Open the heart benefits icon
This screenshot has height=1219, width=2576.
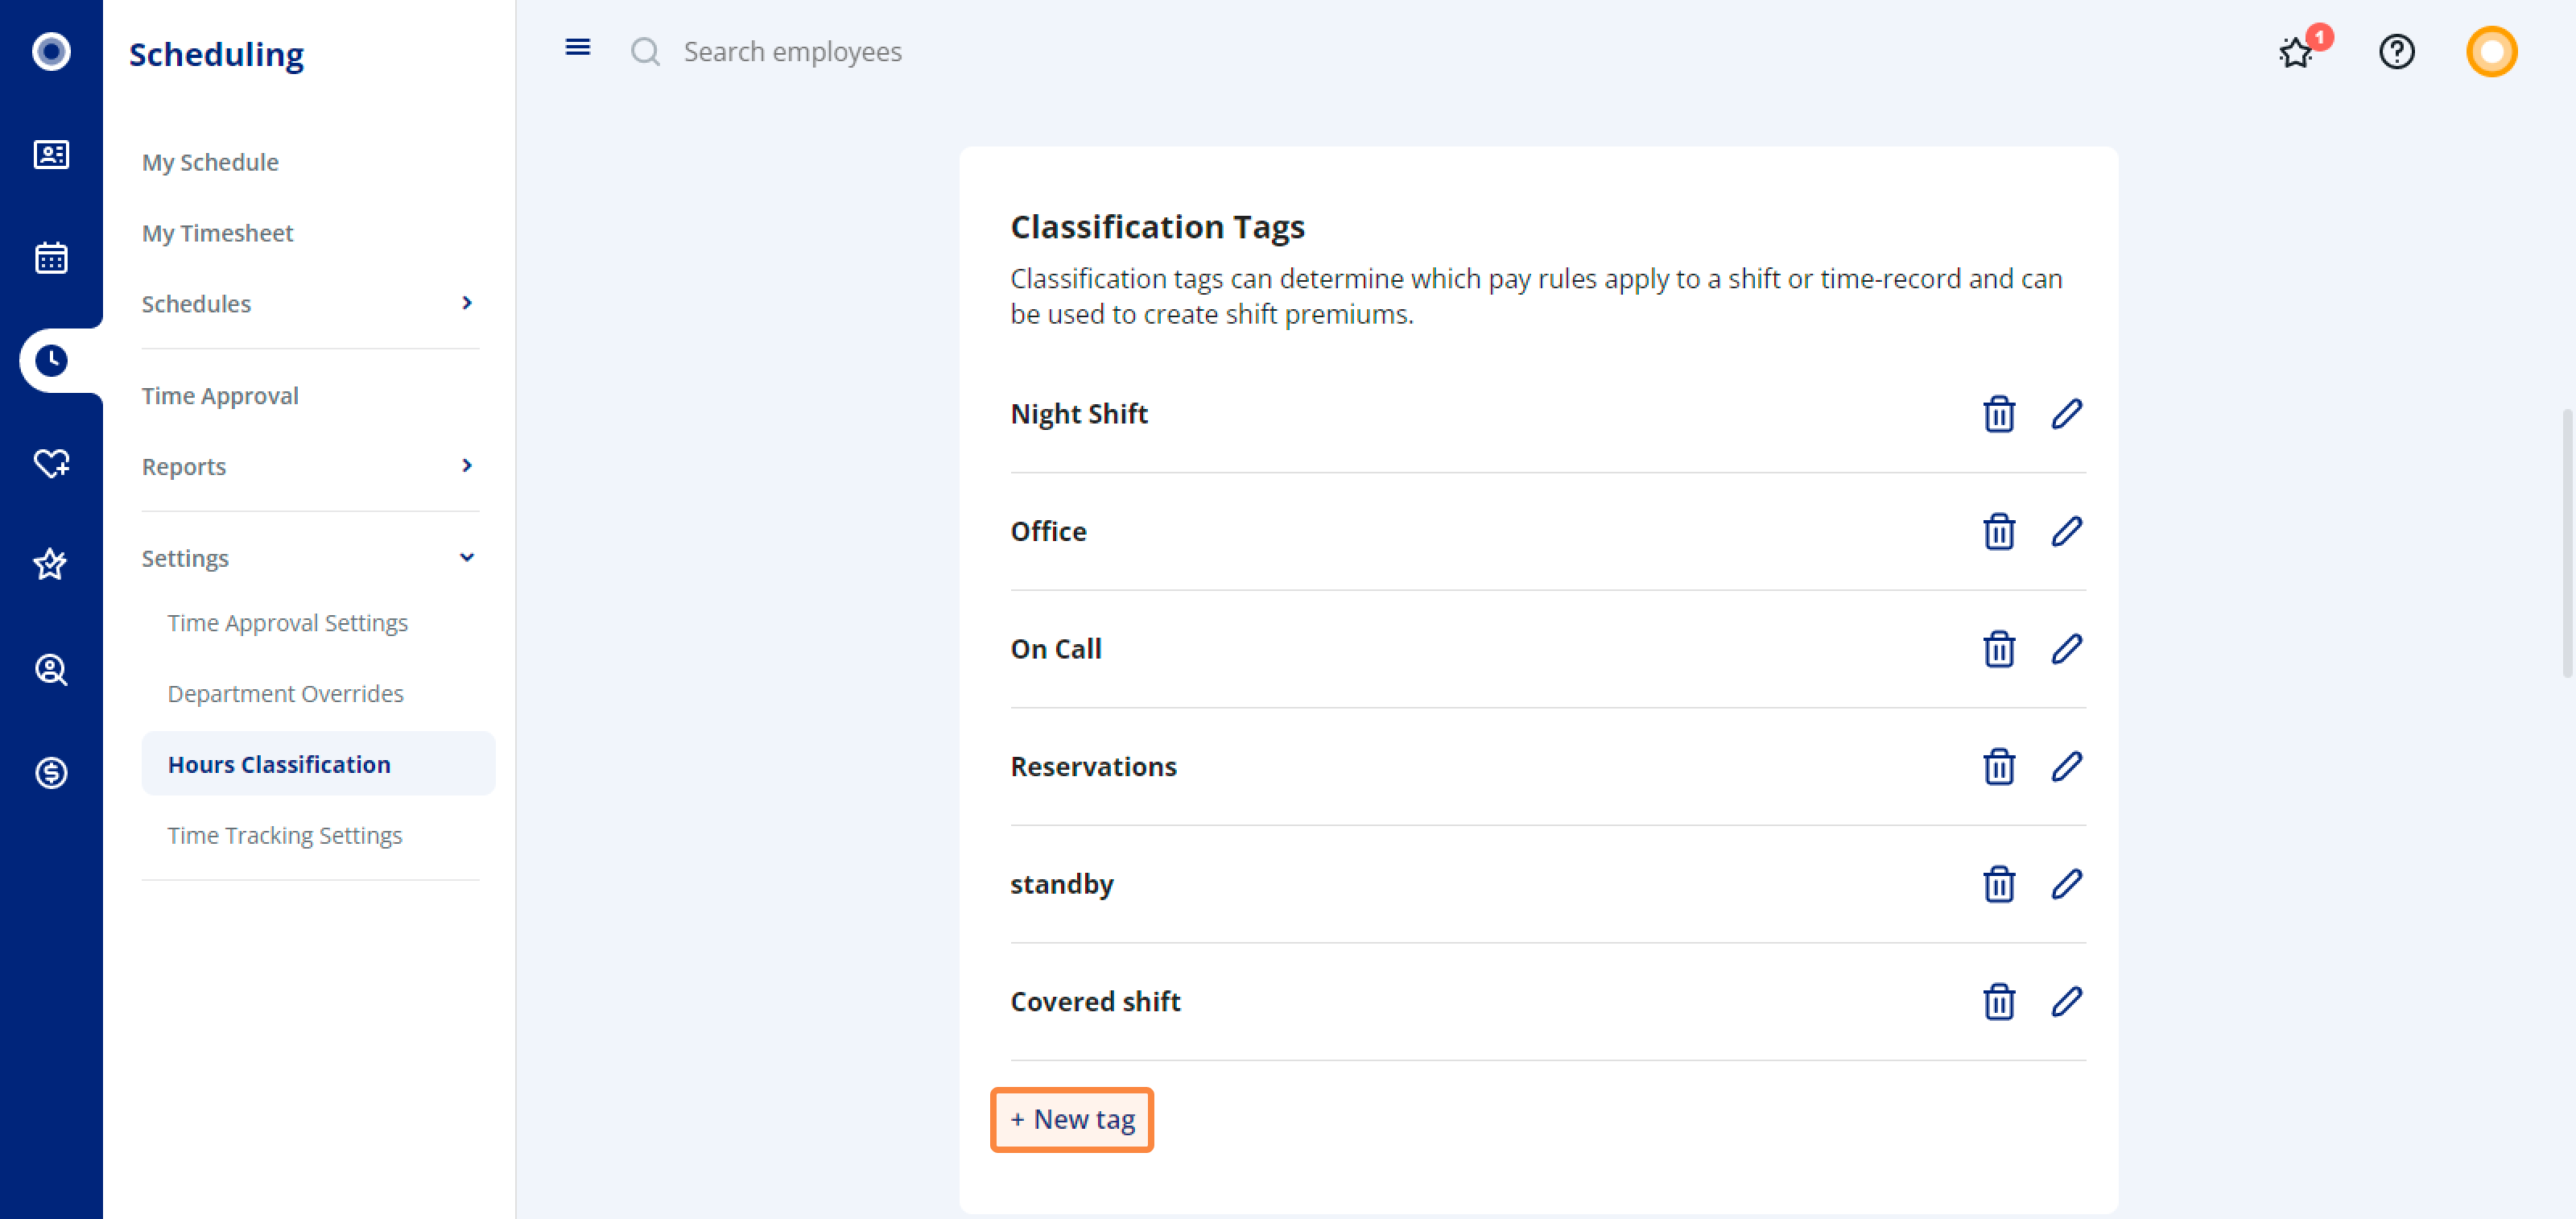pyautogui.click(x=51, y=463)
